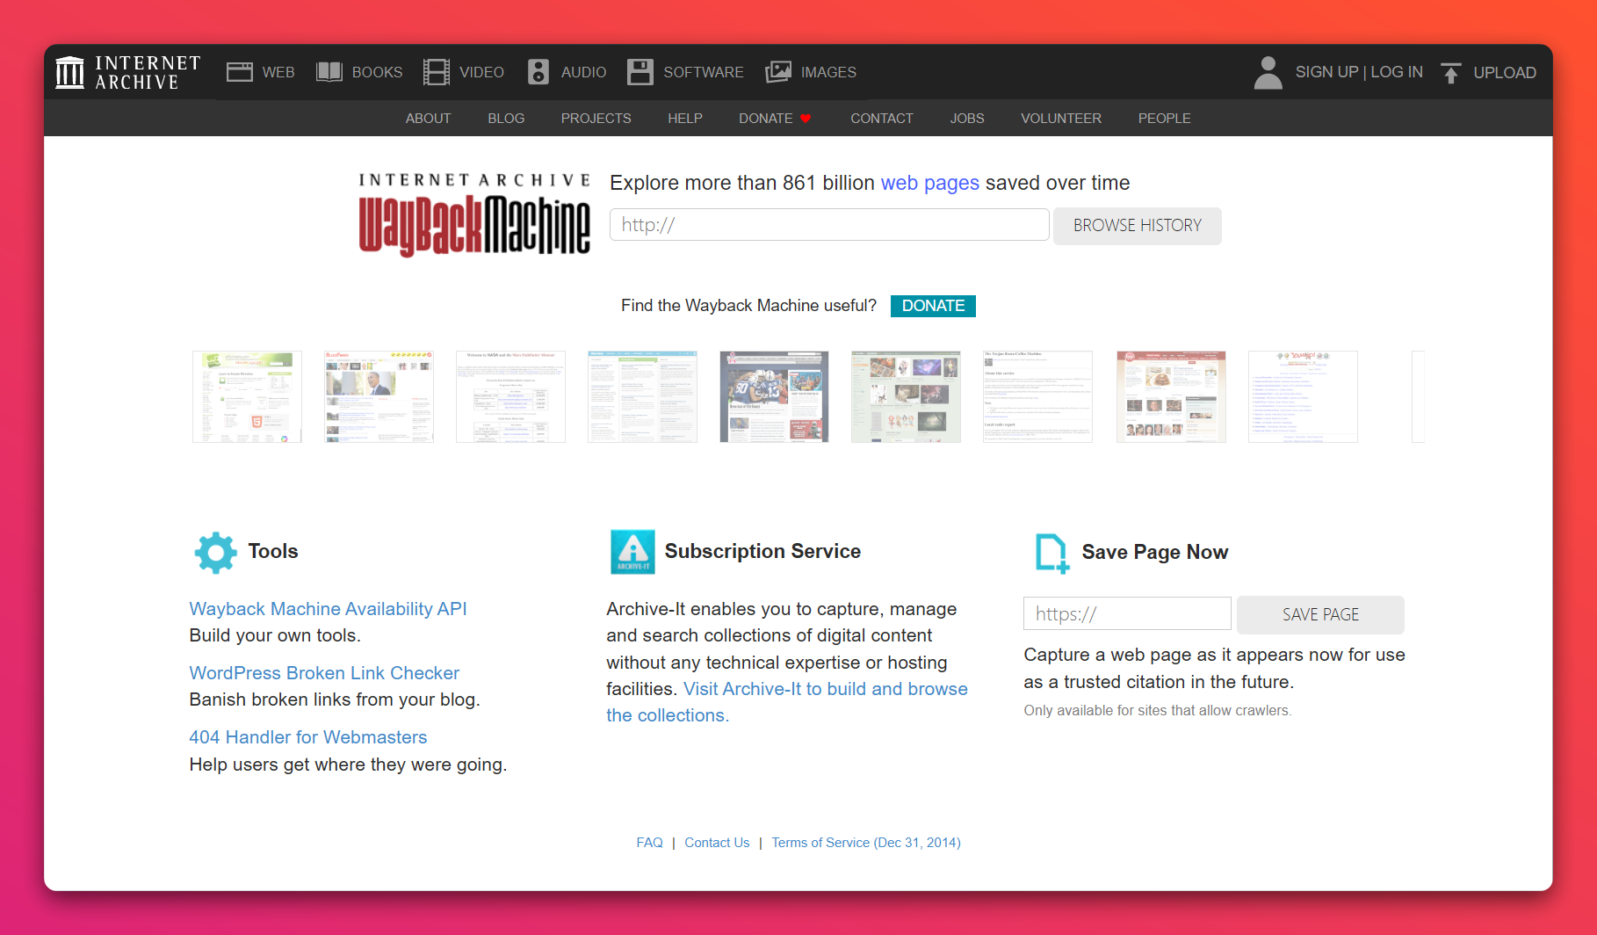Click the Upload arrow icon
1597x935 pixels.
(x=1451, y=73)
